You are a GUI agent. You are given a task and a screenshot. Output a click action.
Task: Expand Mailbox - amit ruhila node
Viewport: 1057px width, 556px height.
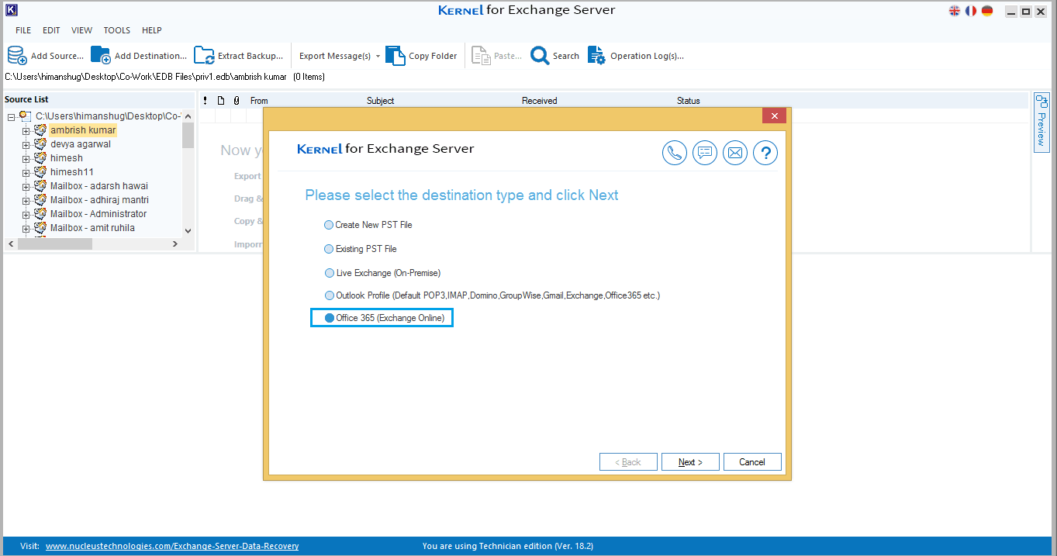(x=26, y=229)
